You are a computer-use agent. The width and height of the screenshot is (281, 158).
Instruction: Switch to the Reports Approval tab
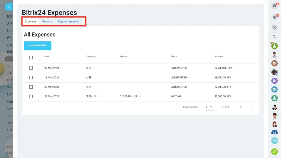tap(68, 21)
